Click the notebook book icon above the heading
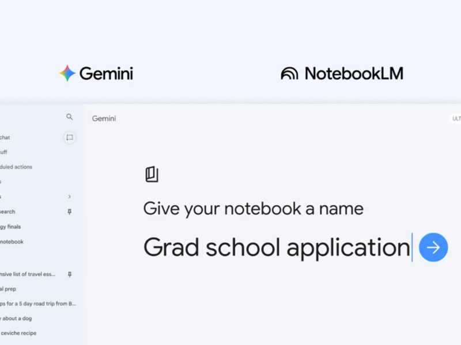Screen dimensions: 461x345 152,174
